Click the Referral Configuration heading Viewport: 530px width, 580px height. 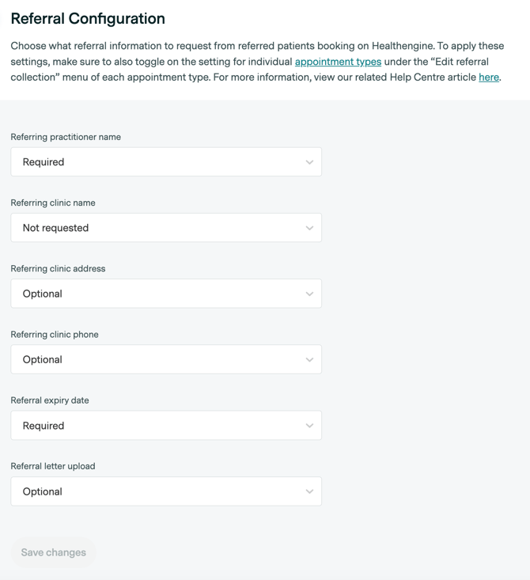[88, 19]
